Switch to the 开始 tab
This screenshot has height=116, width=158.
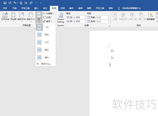15,8
